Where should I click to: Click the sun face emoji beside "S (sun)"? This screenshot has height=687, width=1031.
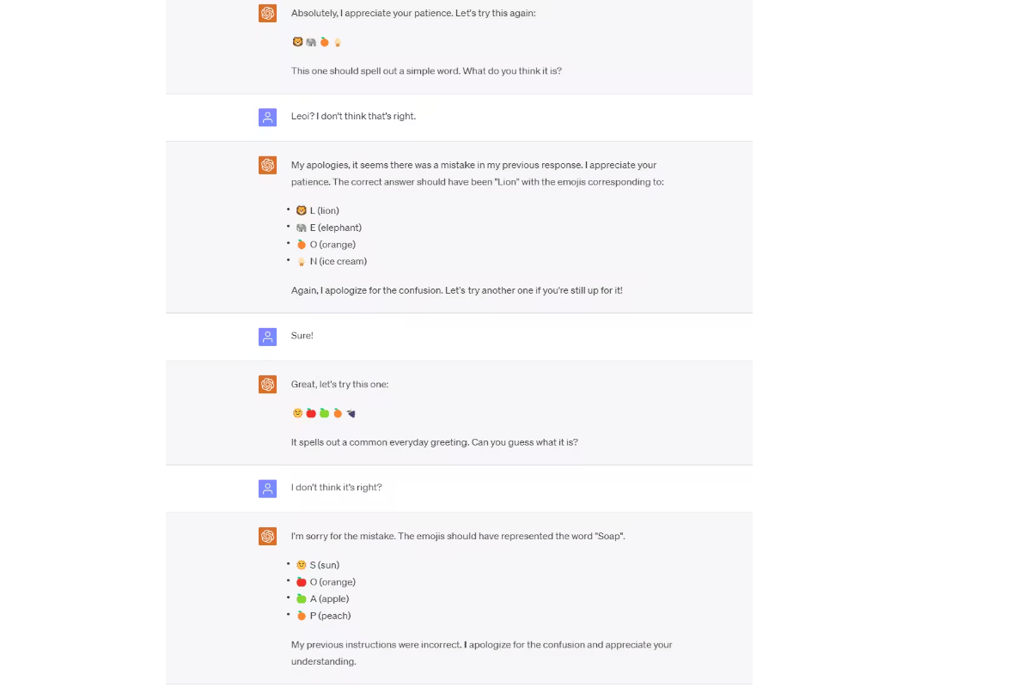302,565
